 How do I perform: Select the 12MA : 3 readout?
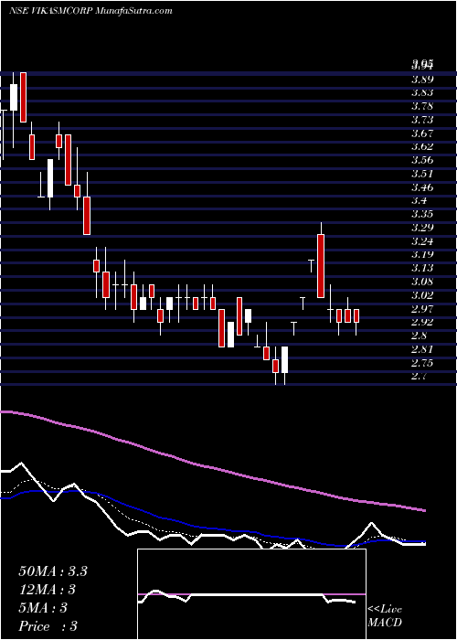[x=48, y=590]
